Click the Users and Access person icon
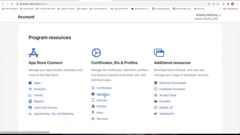 click(x=30, y=108)
